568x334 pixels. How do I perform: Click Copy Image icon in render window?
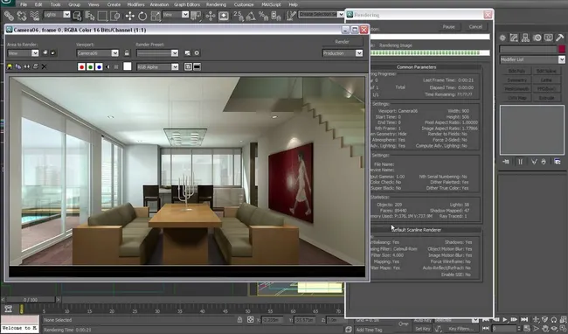click(x=18, y=66)
